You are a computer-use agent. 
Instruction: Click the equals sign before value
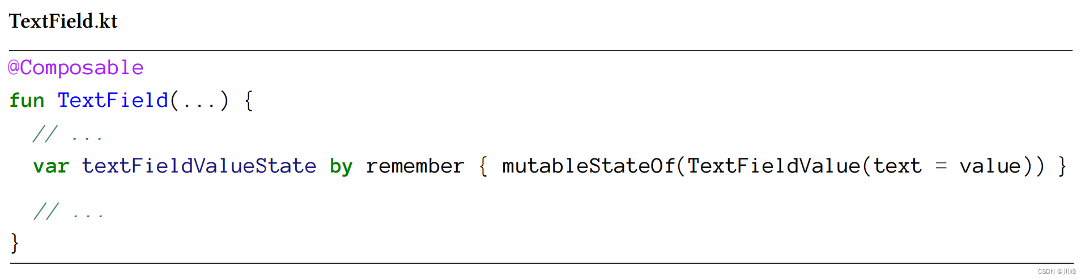[941, 166]
